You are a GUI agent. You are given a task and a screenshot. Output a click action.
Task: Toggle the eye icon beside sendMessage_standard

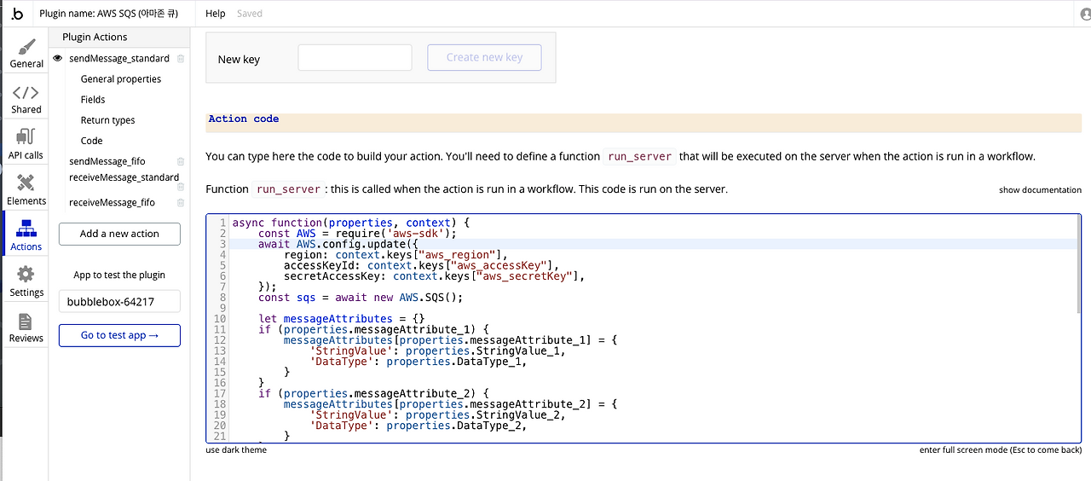coord(58,58)
